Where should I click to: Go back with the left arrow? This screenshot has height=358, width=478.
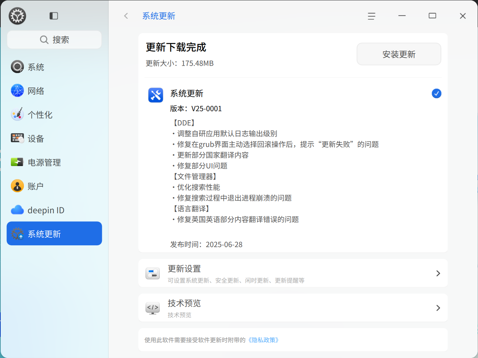(x=126, y=16)
